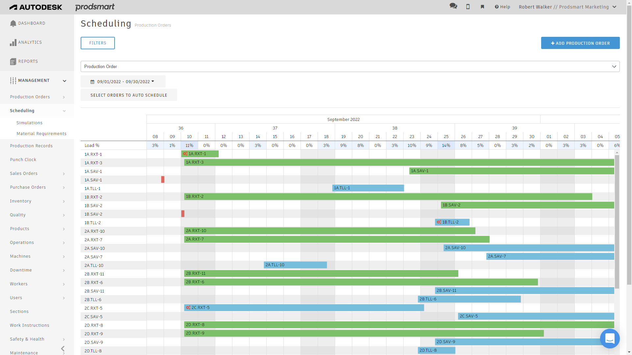Collapse the Management section
Viewport: 632px width, 355px height.
click(x=65, y=81)
